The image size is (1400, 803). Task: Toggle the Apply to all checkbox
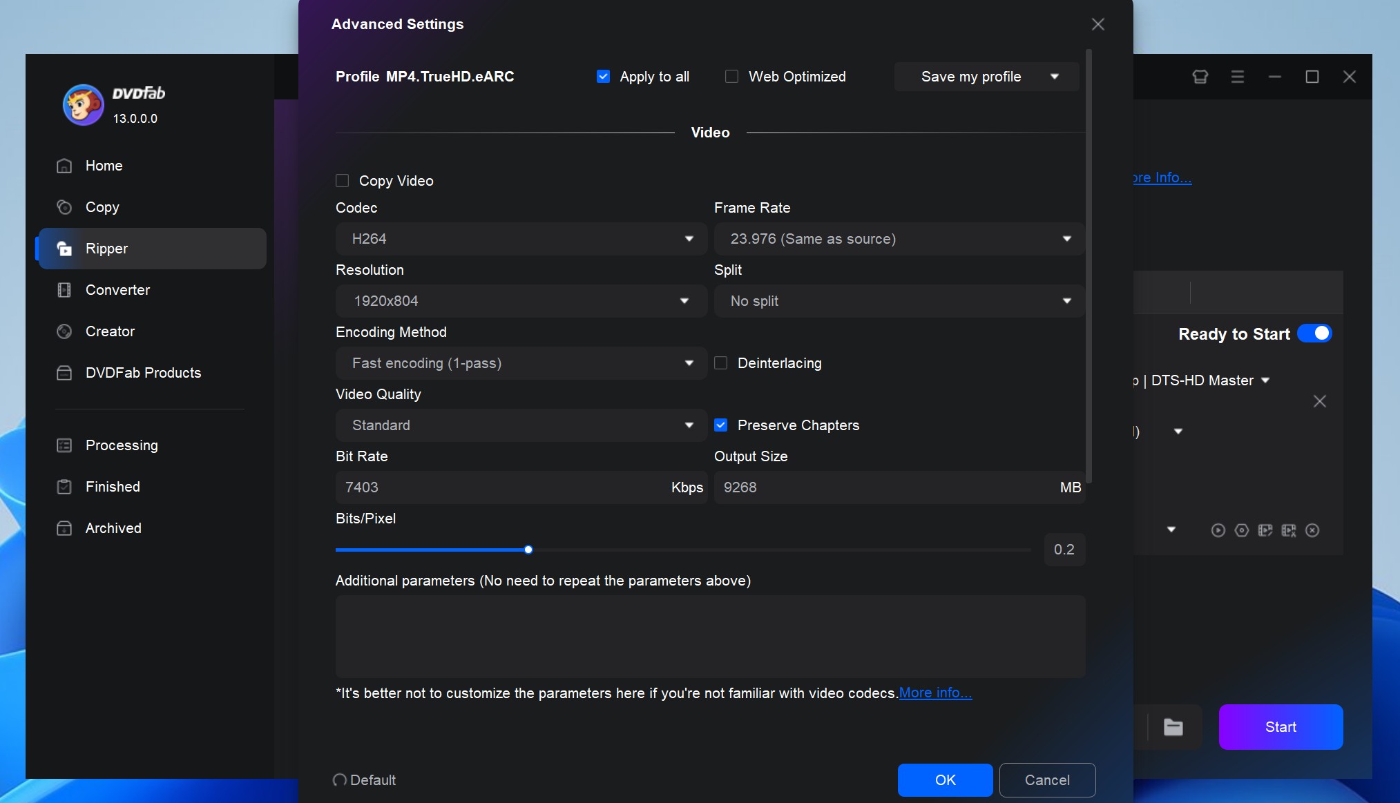point(602,76)
